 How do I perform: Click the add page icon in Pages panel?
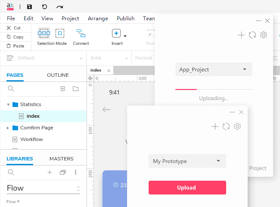click(62, 89)
